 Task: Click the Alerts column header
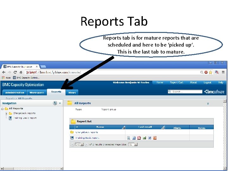point(177,128)
